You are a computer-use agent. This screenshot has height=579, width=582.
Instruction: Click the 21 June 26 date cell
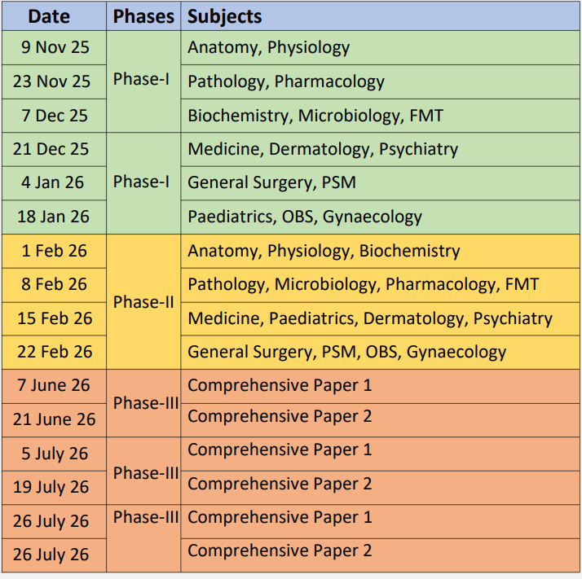(54, 419)
